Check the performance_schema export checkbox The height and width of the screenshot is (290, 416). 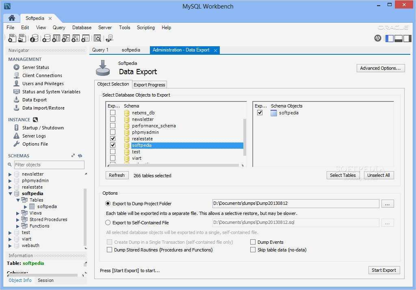tap(113, 126)
